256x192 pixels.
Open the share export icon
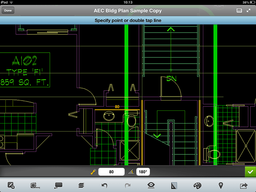[x=244, y=186]
